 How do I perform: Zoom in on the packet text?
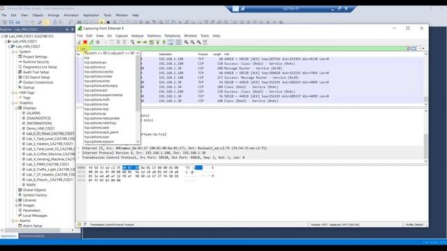(186, 42)
